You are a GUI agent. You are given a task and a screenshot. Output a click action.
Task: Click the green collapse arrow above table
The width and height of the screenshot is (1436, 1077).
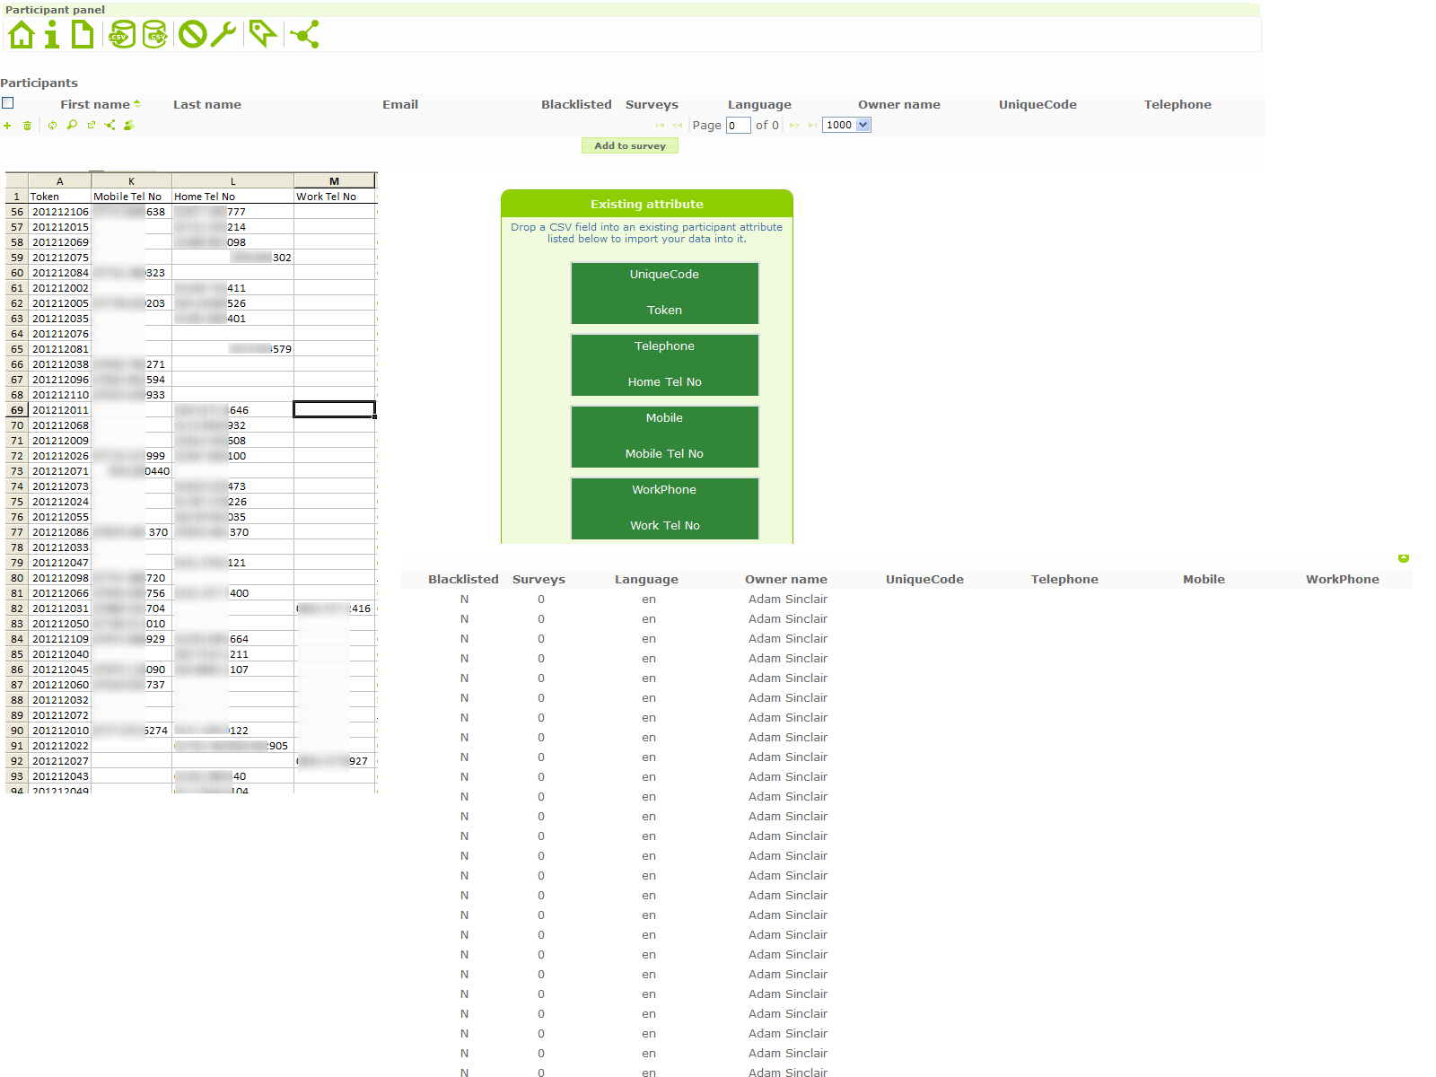tap(1404, 558)
